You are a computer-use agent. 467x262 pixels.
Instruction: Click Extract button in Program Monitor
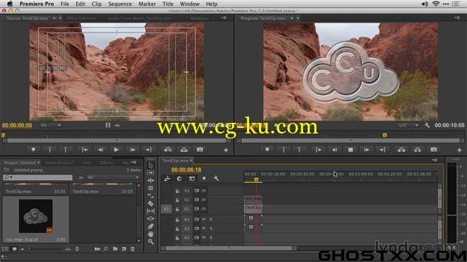coord(417,150)
